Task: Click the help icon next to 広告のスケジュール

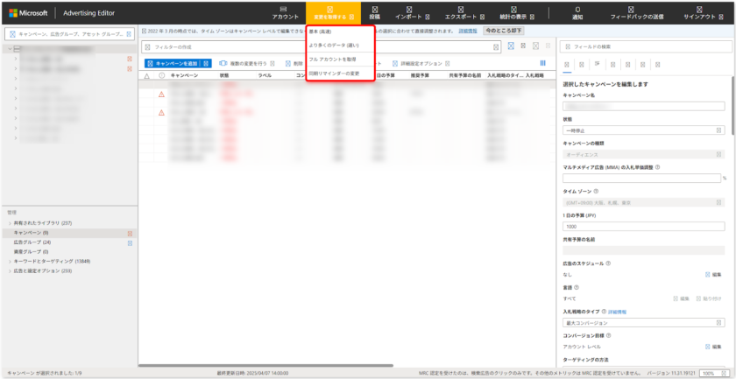Action: tap(608, 263)
